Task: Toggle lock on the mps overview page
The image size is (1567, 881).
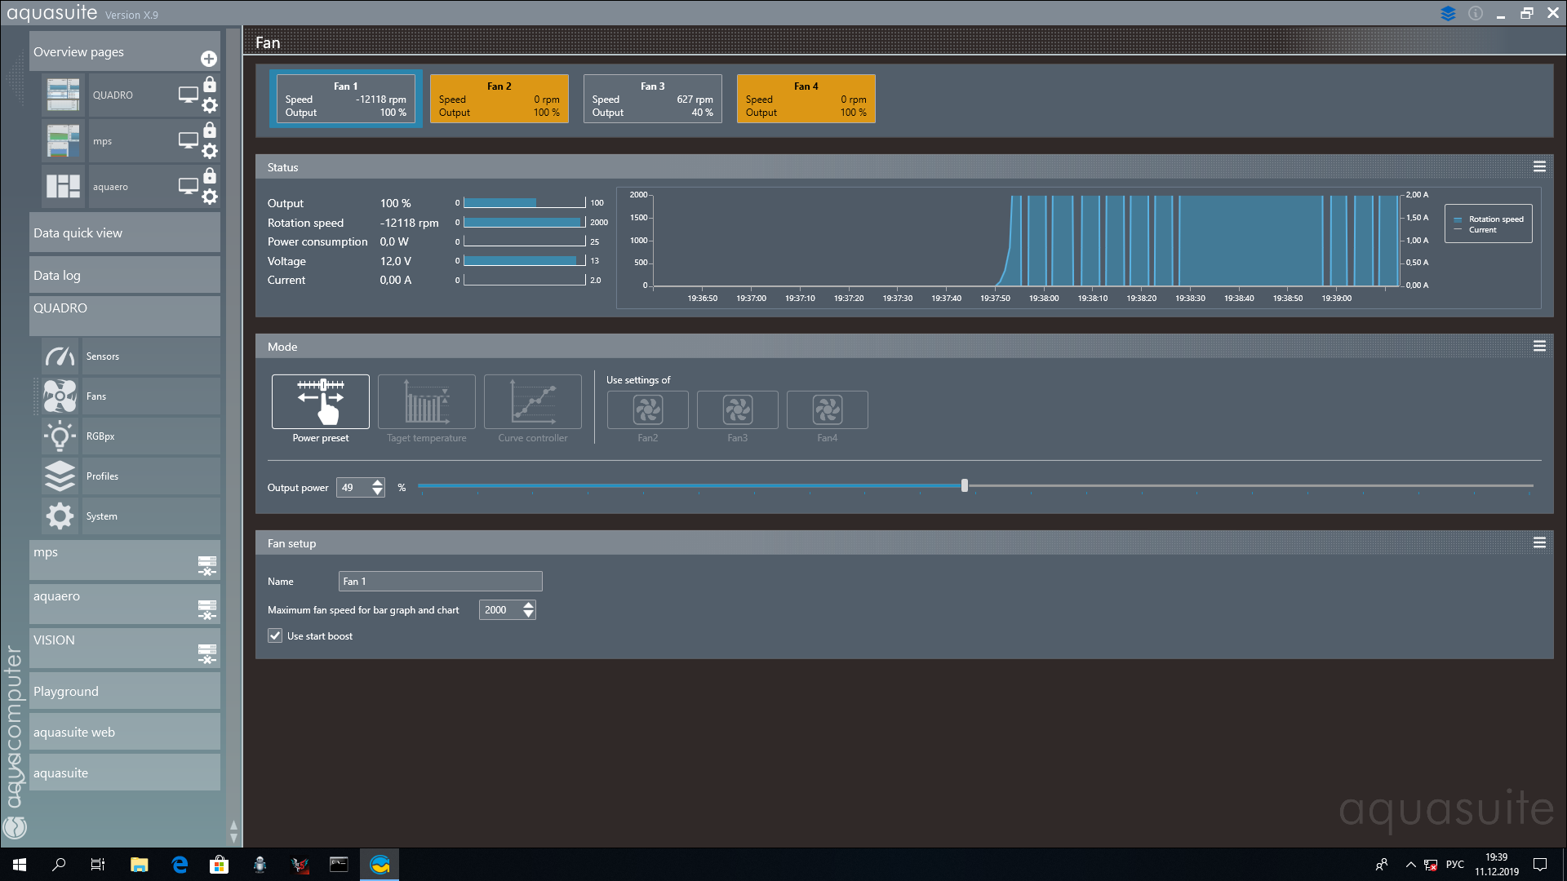Action: [x=210, y=130]
